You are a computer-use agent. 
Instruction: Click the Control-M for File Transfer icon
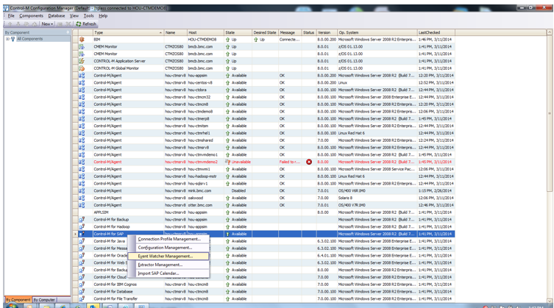tap(82, 299)
